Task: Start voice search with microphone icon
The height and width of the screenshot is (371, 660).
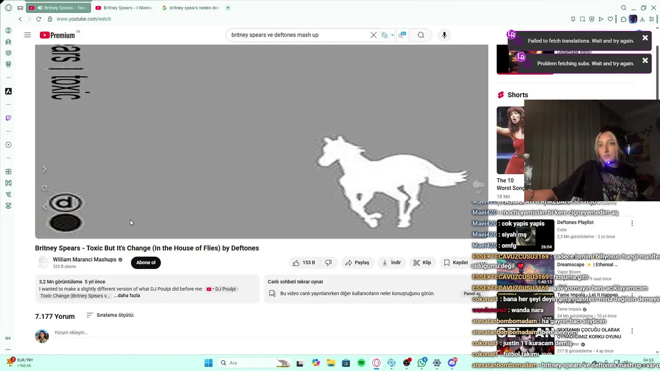Action: coord(444,35)
